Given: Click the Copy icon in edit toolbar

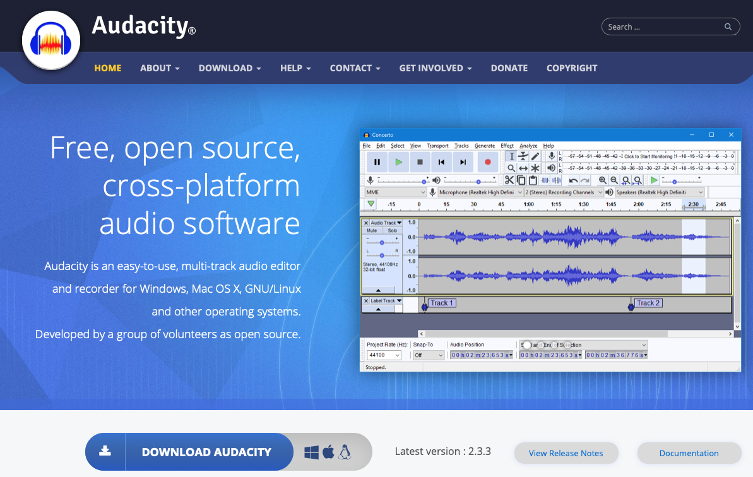Looking at the screenshot, I should point(521,180).
